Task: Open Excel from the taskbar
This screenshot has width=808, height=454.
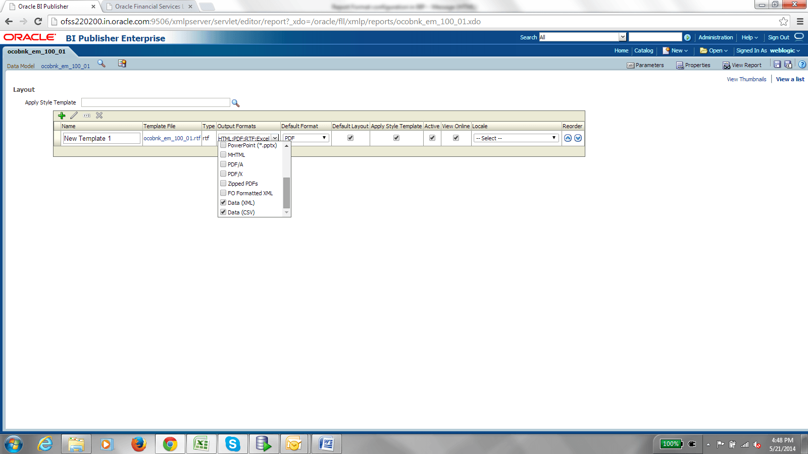Action: (201, 444)
